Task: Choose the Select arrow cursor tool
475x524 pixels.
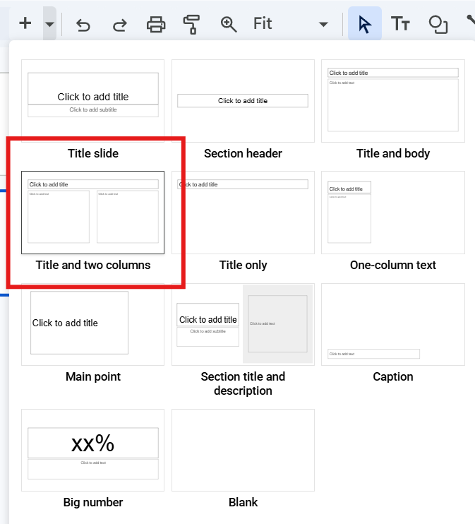Action: pyautogui.click(x=365, y=23)
